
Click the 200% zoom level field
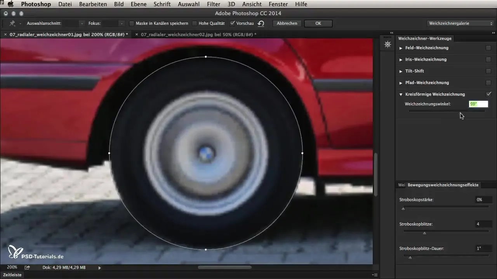pyautogui.click(x=12, y=267)
